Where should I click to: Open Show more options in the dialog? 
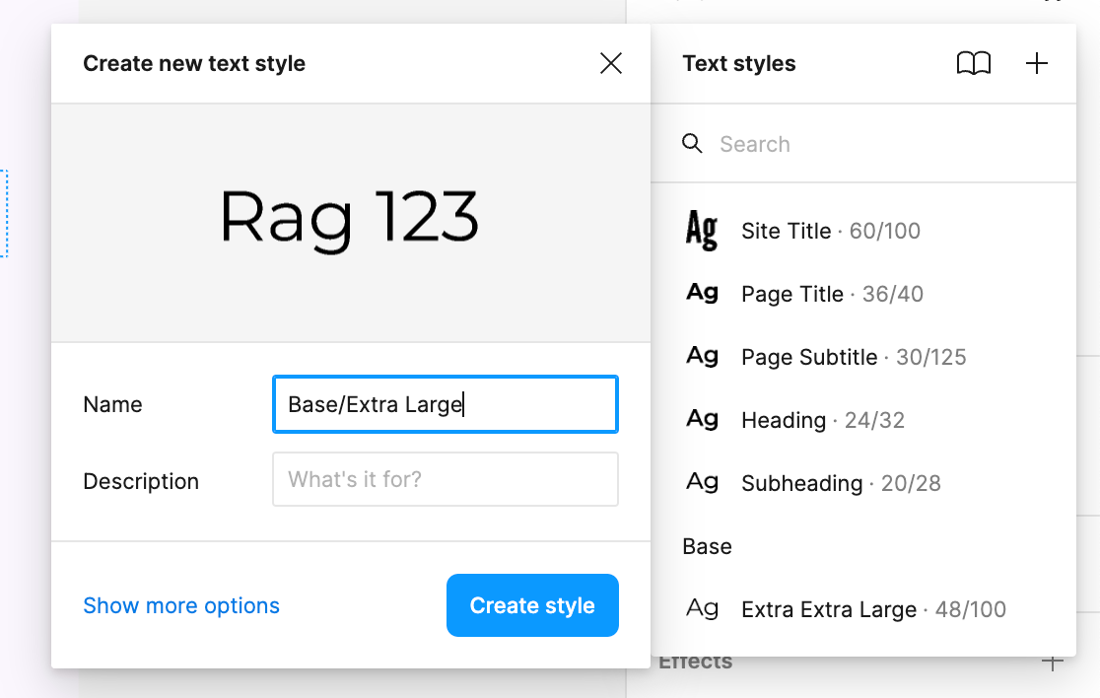pos(181,605)
